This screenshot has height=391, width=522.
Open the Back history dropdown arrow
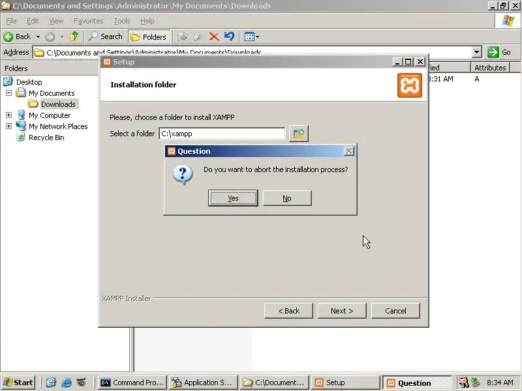(38, 36)
